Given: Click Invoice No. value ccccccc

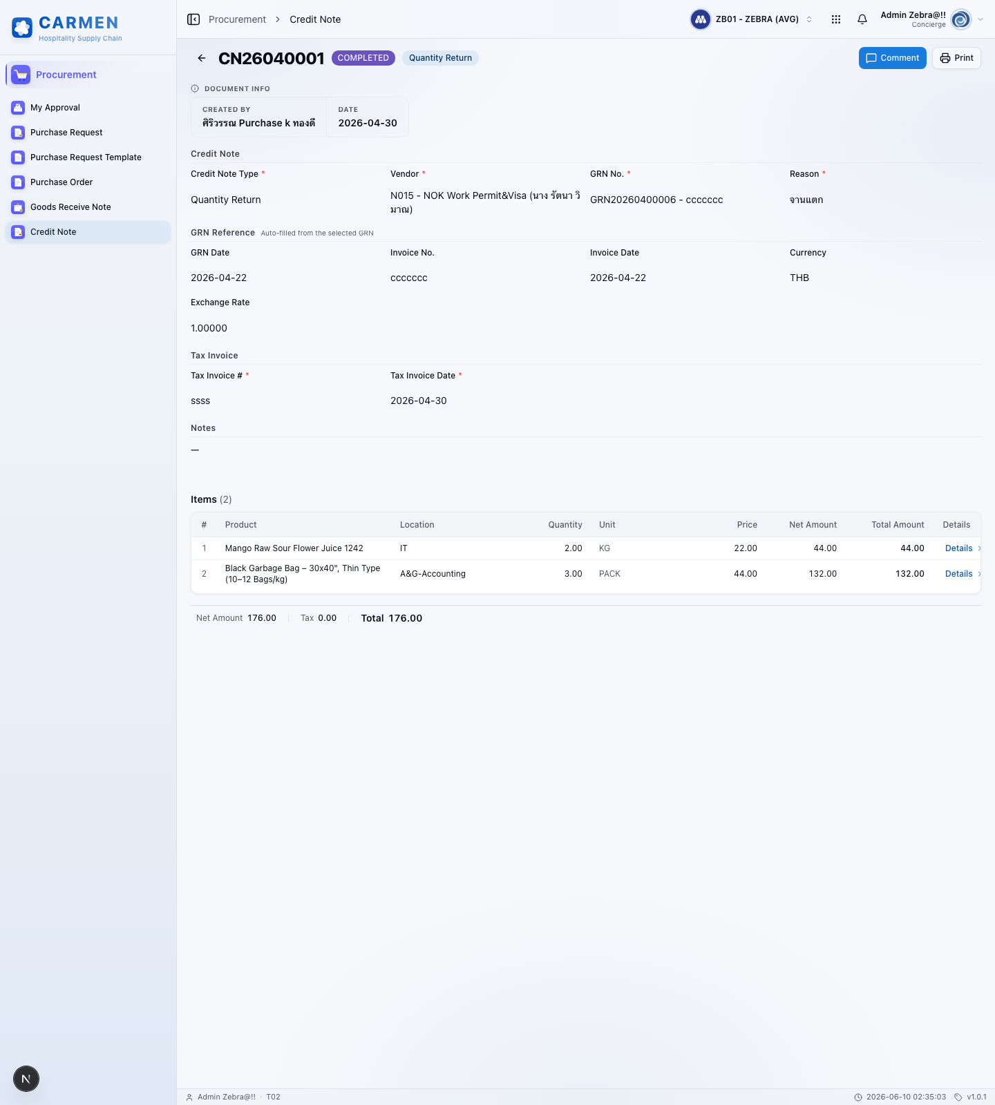Looking at the screenshot, I should click(409, 278).
